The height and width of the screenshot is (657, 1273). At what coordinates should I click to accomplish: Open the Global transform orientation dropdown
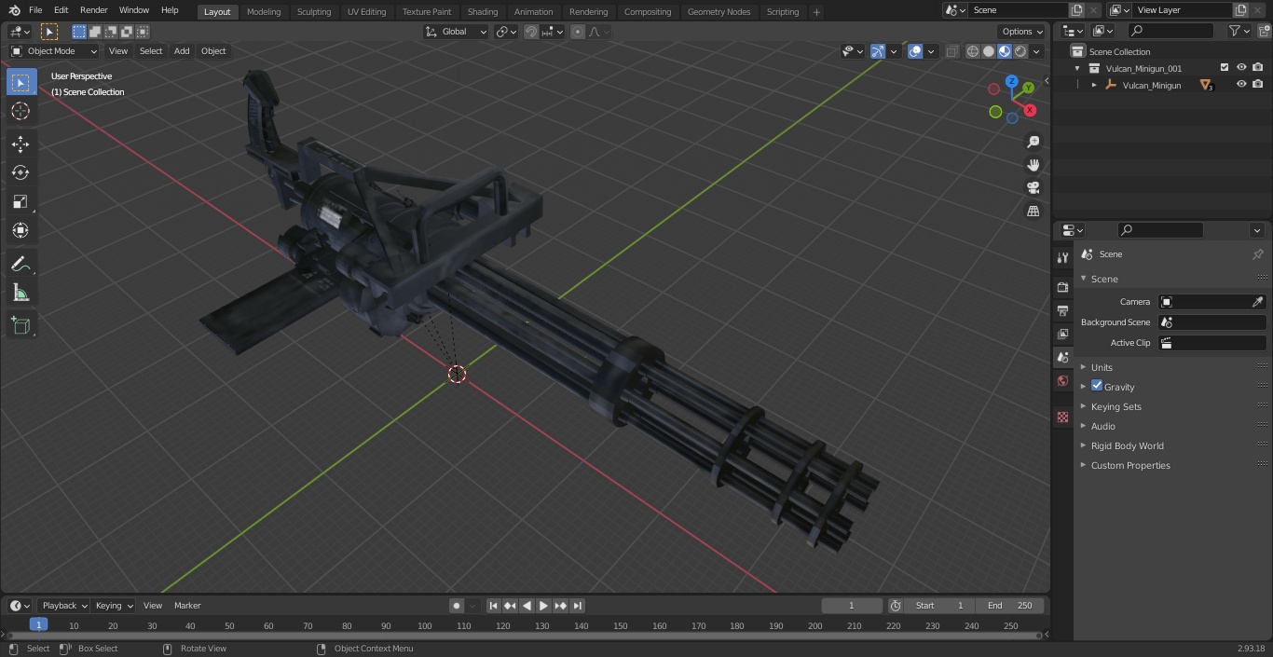click(457, 32)
